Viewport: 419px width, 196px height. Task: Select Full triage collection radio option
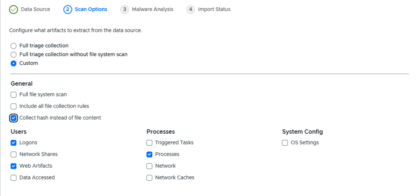13,46
